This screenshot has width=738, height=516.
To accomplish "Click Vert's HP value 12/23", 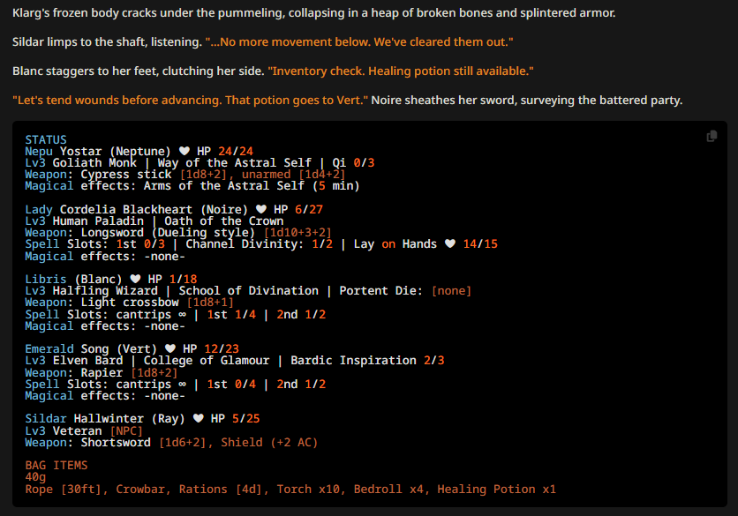I will coord(222,348).
